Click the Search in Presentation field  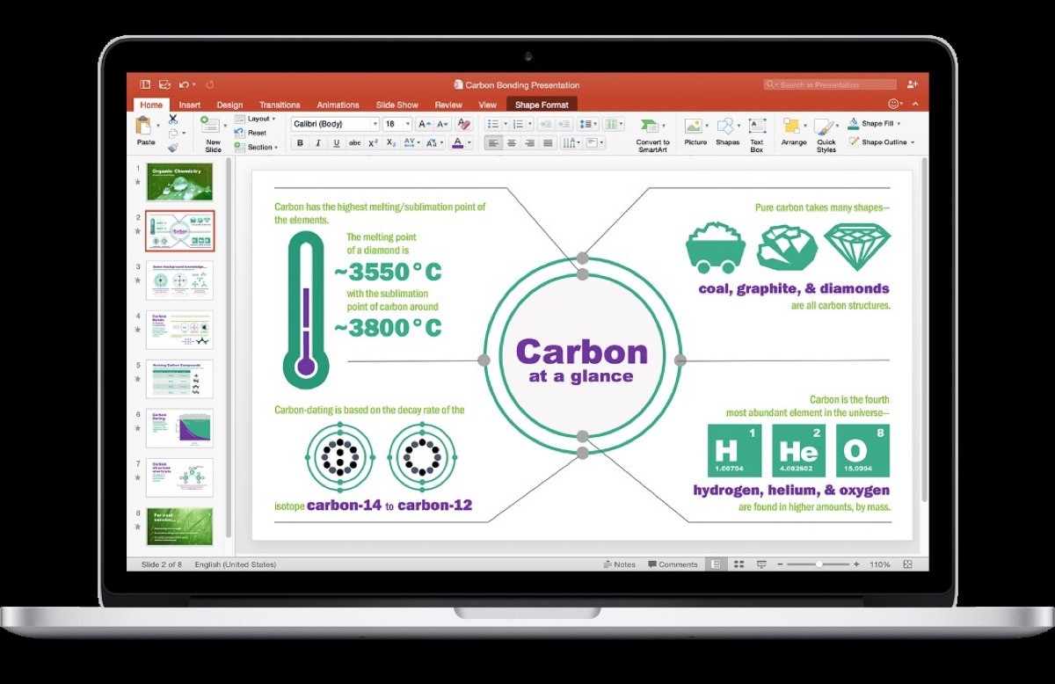830,84
